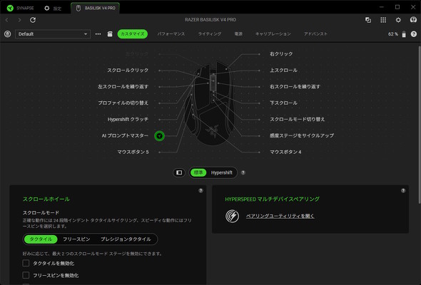Select the プロファイルの切り替え assignment

click(123, 103)
